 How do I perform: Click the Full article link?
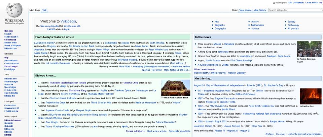(x=178, y=63)
